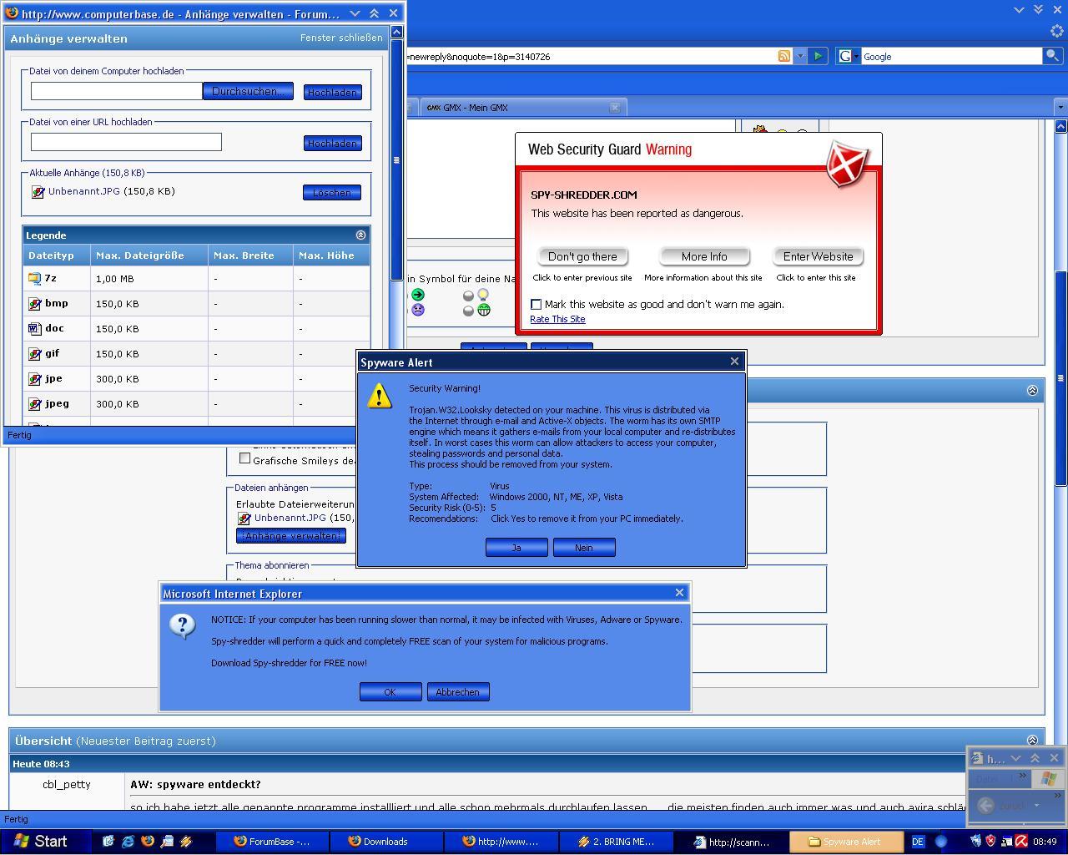Click the bmp file type icon

click(35, 303)
